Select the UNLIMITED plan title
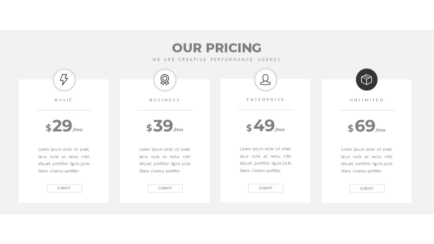The image size is (434, 244). pos(367,100)
